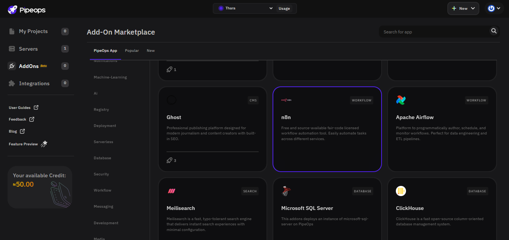509x240 pixels.
Task: Switch to the New tab
Action: [151, 51]
